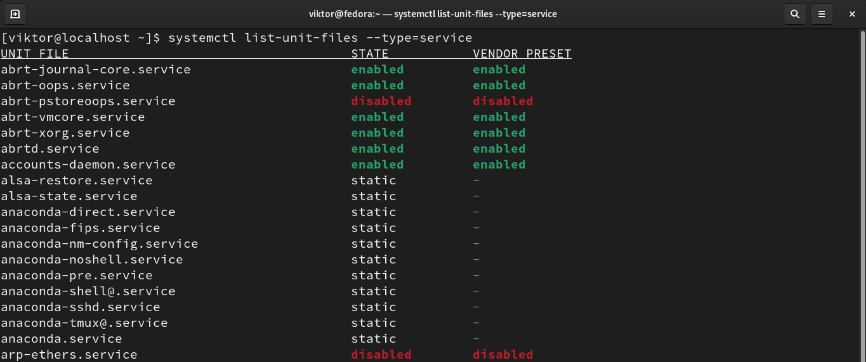The width and height of the screenshot is (866, 362).
Task: Click the STATE column header
Action: pos(369,54)
